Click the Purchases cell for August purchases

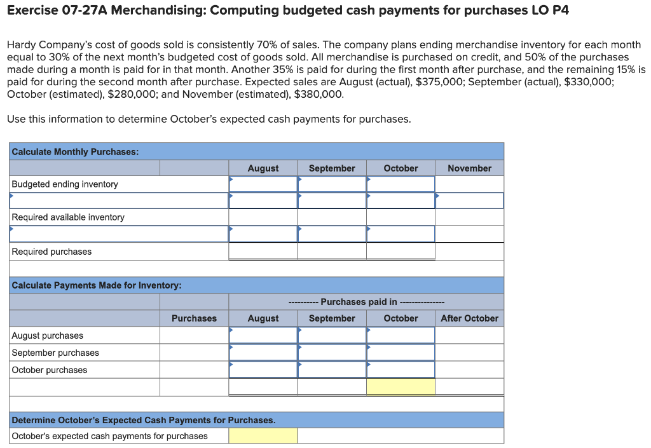click(x=193, y=335)
